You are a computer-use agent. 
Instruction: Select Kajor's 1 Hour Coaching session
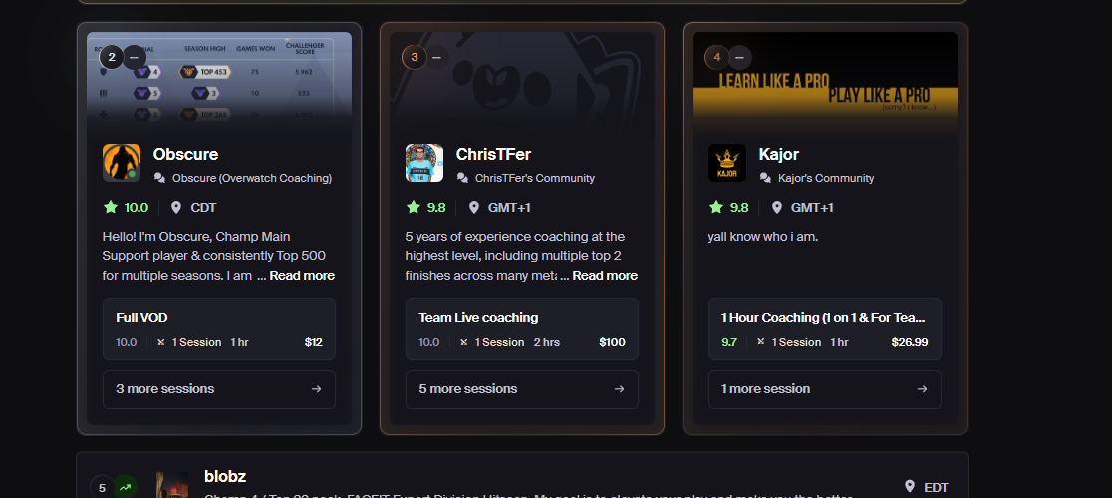click(x=825, y=329)
